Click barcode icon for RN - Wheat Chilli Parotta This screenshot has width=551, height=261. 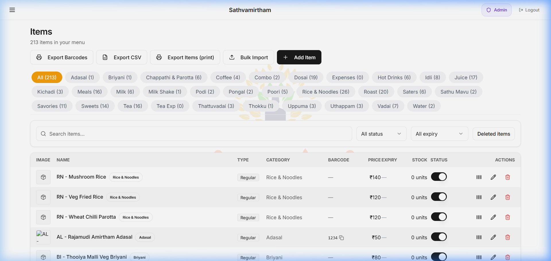pyautogui.click(x=479, y=217)
